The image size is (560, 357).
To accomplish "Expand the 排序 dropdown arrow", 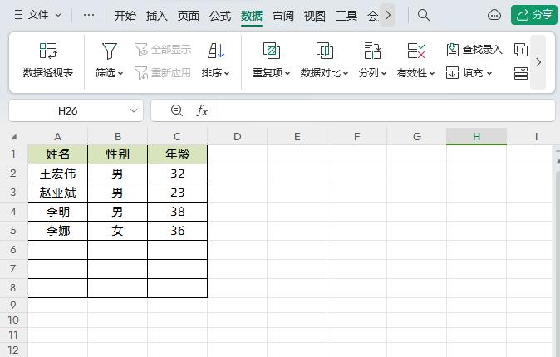I will coord(227,74).
